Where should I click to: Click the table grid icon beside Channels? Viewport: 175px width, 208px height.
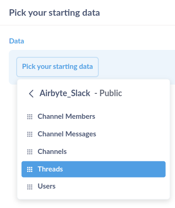point(30,152)
